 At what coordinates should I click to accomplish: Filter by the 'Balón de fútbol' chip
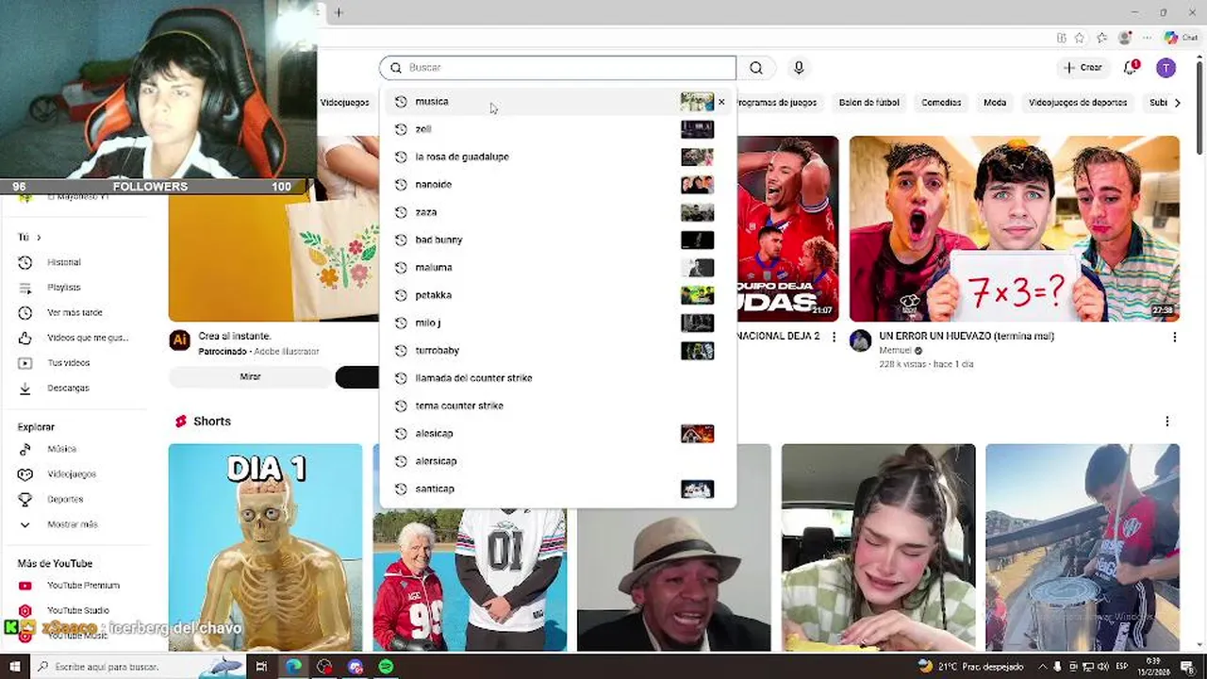click(868, 103)
